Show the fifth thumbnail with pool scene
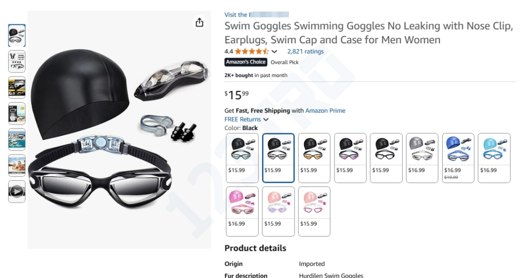This screenshot has width=526, height=278. click(17, 140)
